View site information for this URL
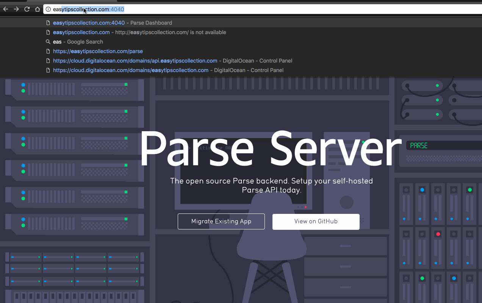The image size is (482, 303). [x=48, y=9]
